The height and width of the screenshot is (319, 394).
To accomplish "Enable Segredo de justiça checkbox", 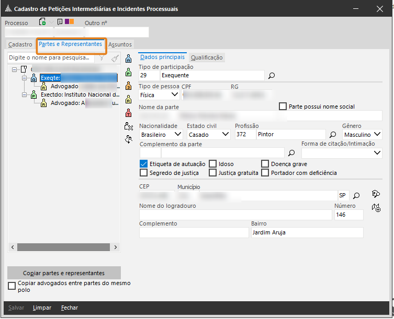I will (143, 173).
